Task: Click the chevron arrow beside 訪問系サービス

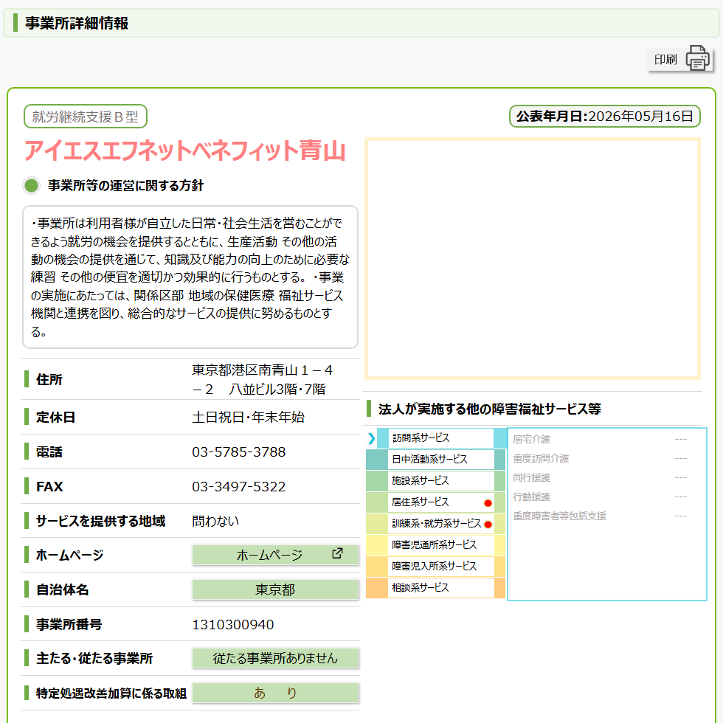Action: pos(371,438)
